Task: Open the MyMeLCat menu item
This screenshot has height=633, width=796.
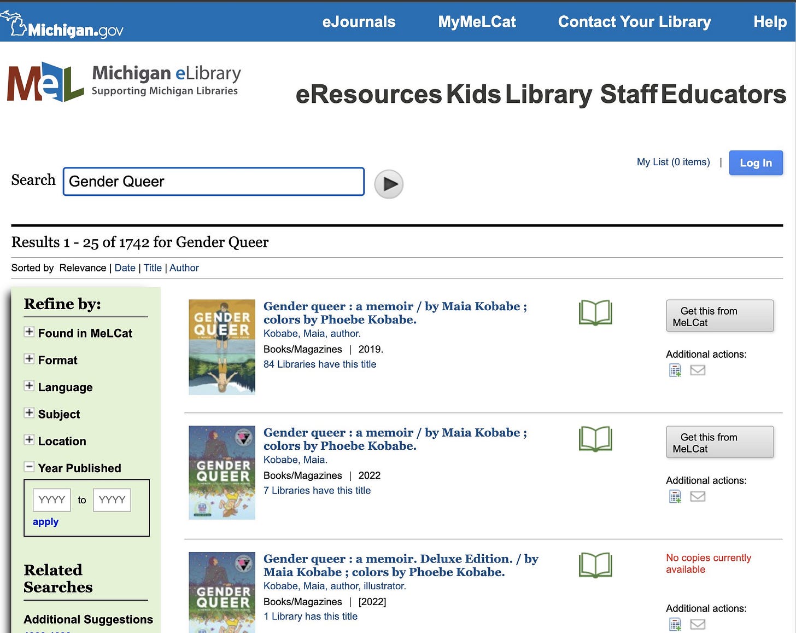Action: tap(477, 22)
